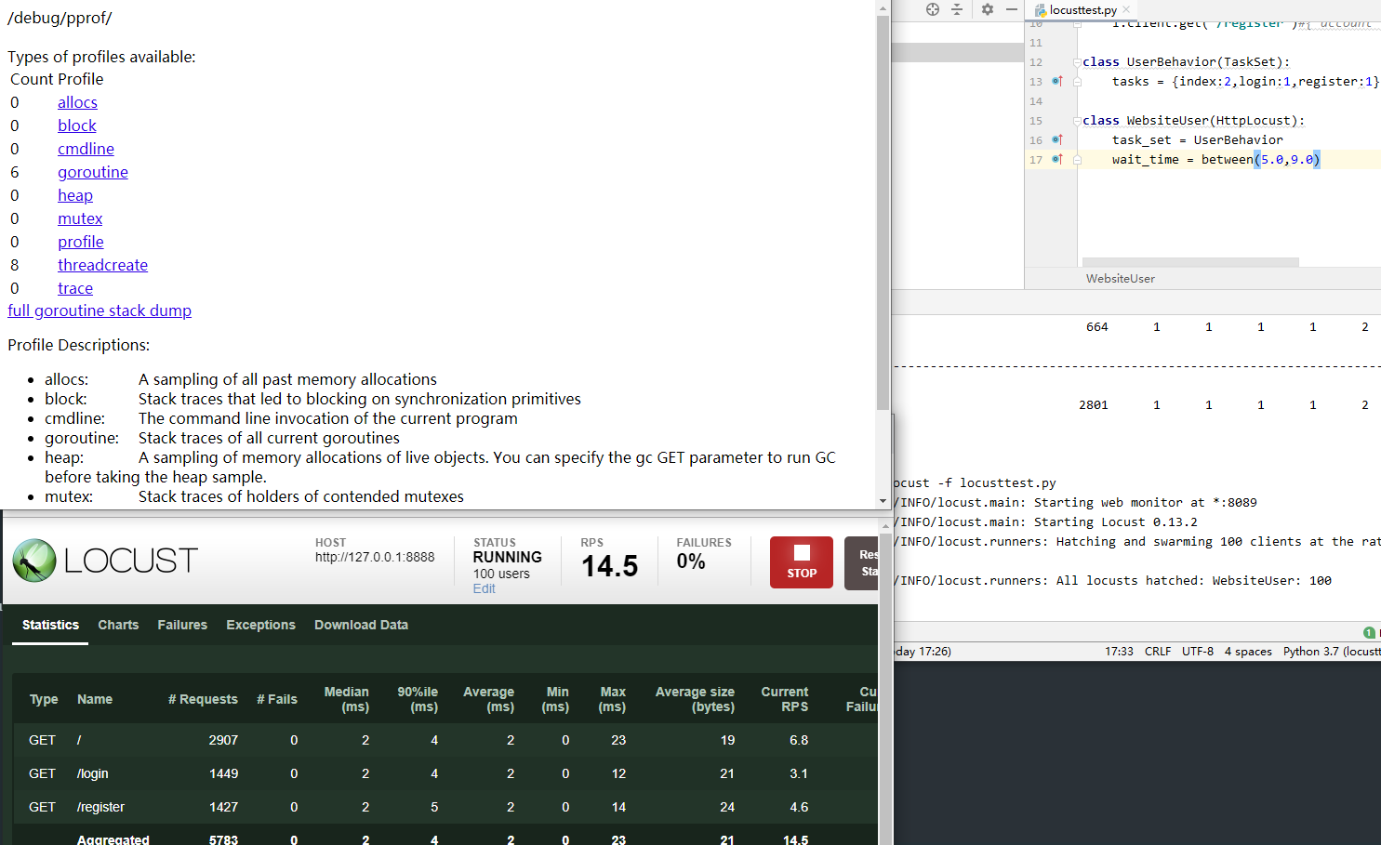
Task: Collapse the WebsiteUser class fold marker
Action: tap(1077, 121)
